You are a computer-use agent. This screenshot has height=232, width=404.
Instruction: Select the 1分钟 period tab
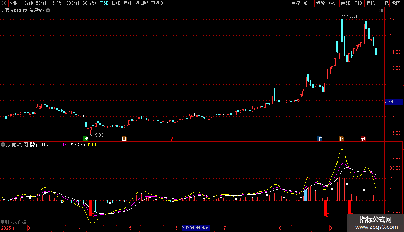click(x=27, y=3)
